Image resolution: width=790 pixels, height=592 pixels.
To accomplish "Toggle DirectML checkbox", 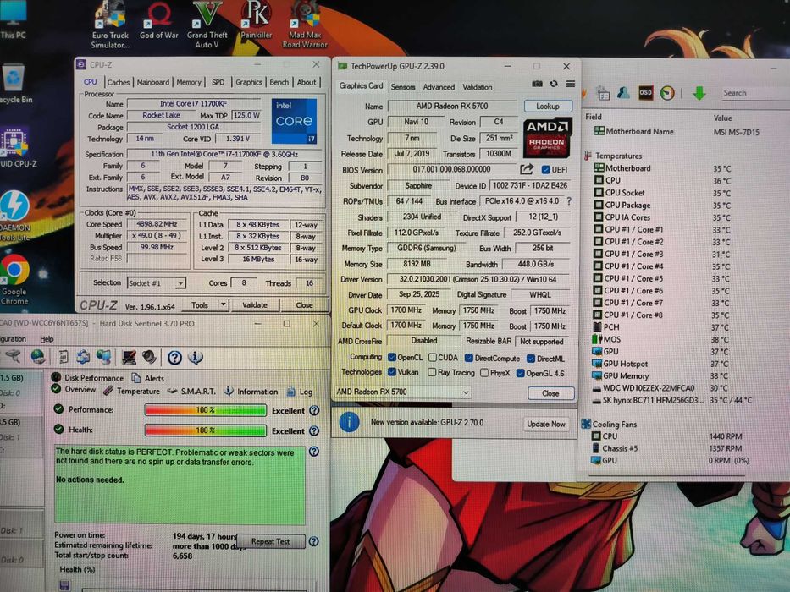I will coord(531,359).
